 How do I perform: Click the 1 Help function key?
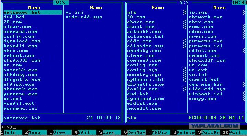(11, 132)
